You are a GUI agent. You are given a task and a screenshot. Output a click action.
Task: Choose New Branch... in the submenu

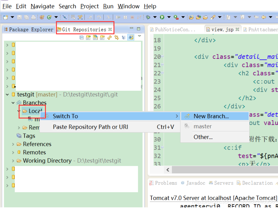click(x=215, y=116)
